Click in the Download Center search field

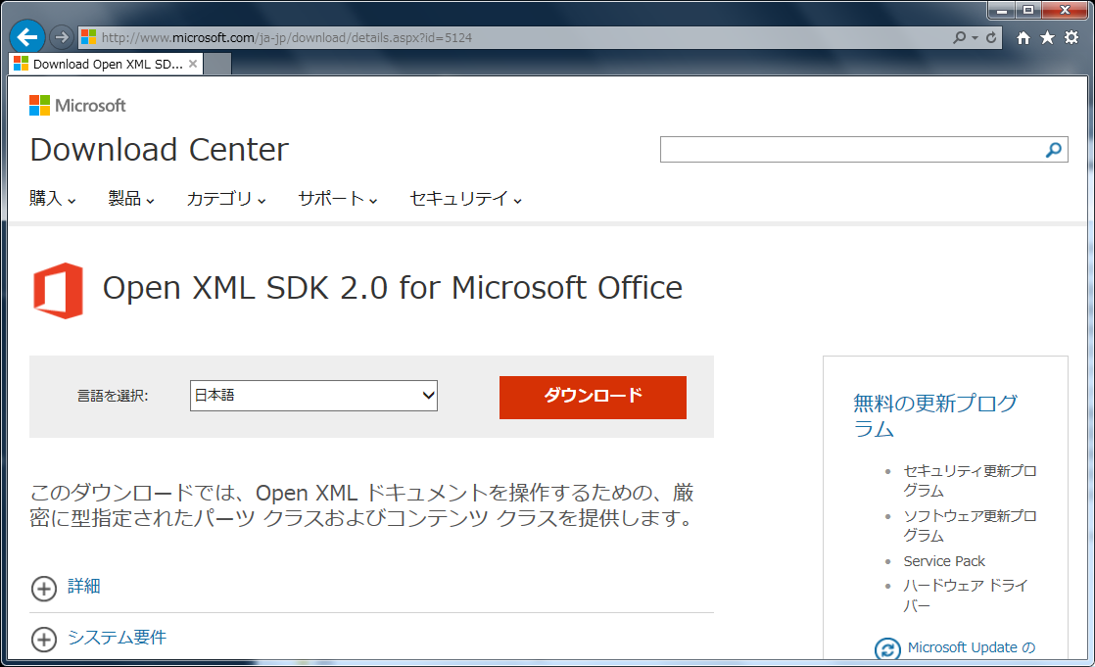point(848,150)
